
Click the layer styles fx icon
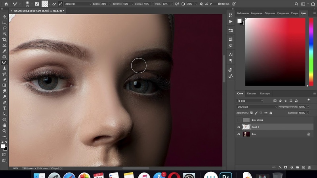point(280,167)
